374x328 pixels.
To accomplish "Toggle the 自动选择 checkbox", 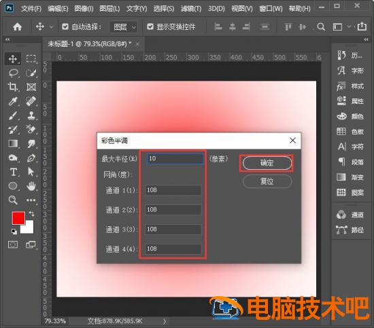I will (65, 26).
